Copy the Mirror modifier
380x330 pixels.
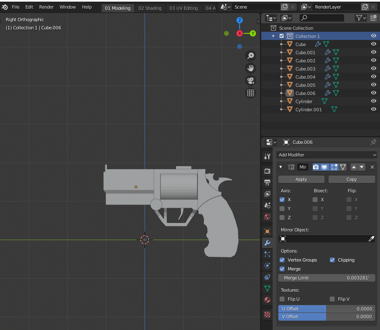point(352,179)
